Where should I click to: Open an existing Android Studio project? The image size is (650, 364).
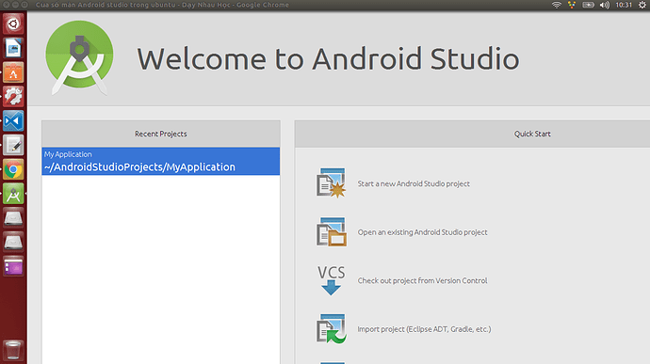422,232
